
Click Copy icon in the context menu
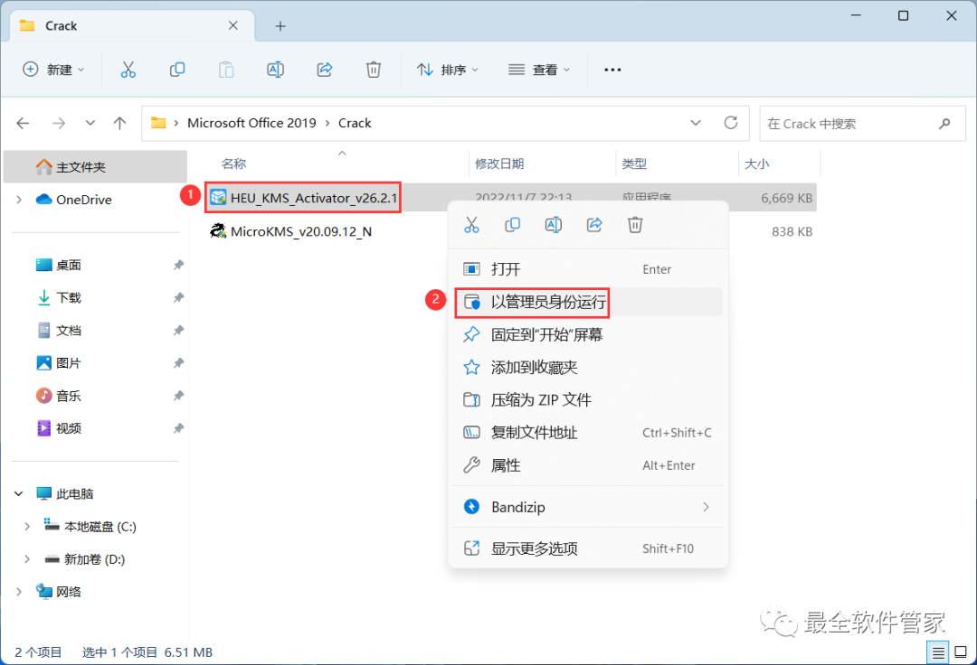click(x=512, y=225)
